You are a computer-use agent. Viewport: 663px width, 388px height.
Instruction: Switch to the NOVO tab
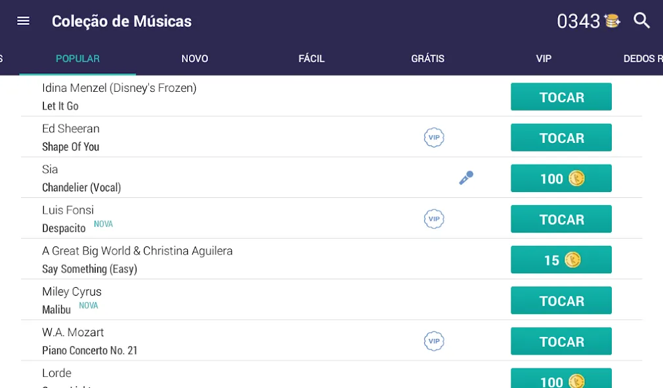pyautogui.click(x=194, y=59)
